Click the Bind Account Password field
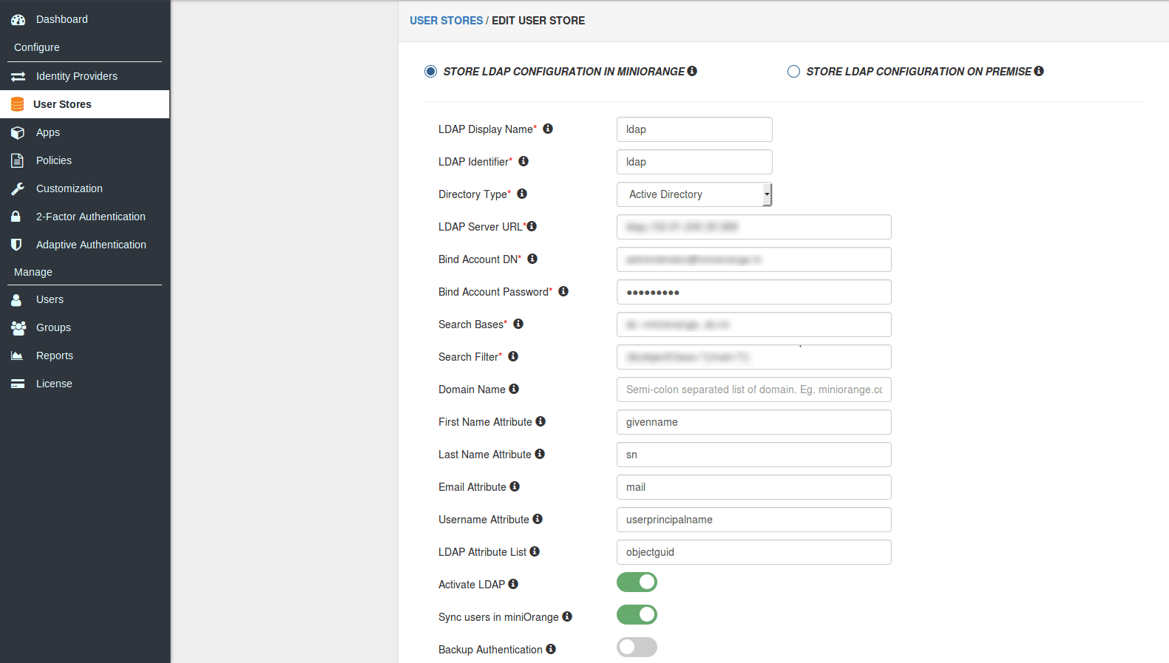Viewport: 1169px width, 663px height. click(x=754, y=292)
